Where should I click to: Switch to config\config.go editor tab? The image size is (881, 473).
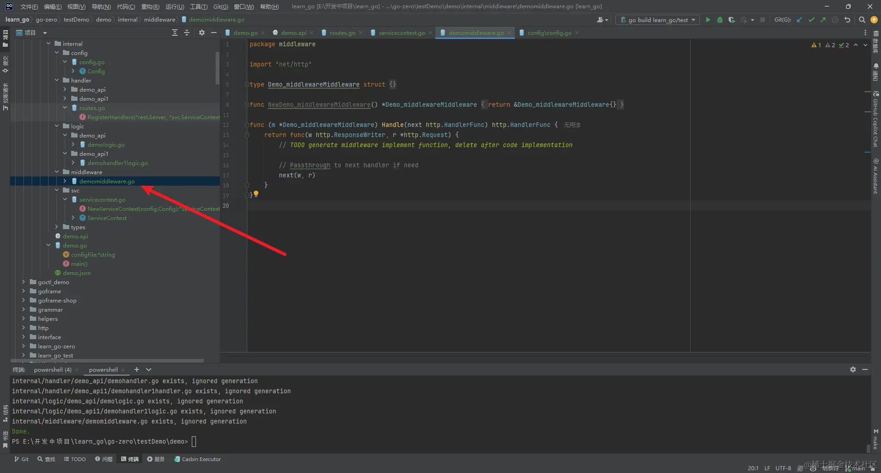click(x=549, y=33)
